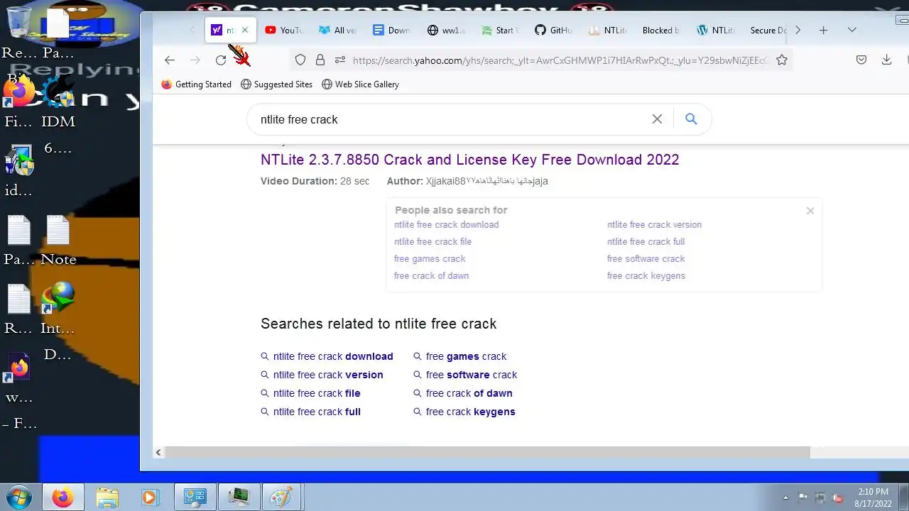
Task: Search related "ntlite free crack version"
Action: 328,375
